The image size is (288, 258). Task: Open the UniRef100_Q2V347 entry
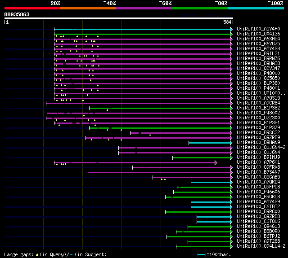(x=258, y=69)
